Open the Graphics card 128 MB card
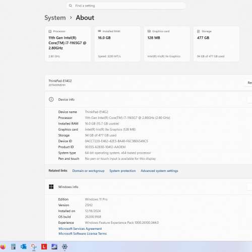Screen dimensions: 252x252 coord(167,44)
